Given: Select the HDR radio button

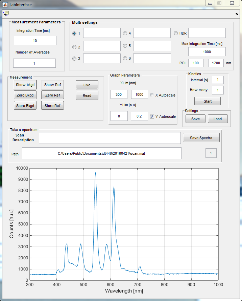Looking at the screenshot, I should click(176, 33).
